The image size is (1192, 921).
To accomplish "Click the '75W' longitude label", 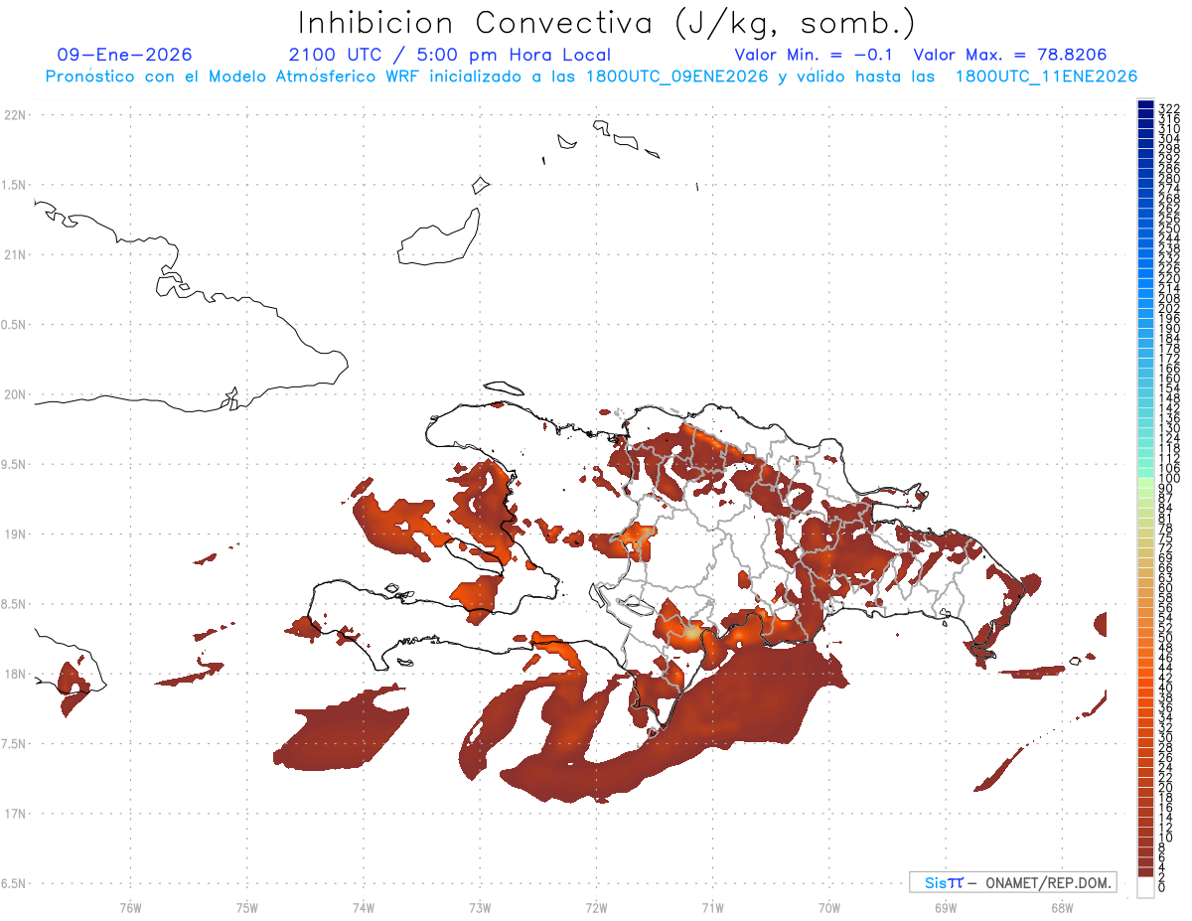I will (x=246, y=907).
